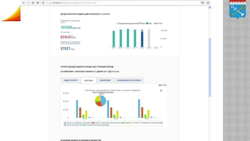This screenshot has height=141, width=250.
Task: Switch to the Общая структура tab
Action: (x=71, y=80)
